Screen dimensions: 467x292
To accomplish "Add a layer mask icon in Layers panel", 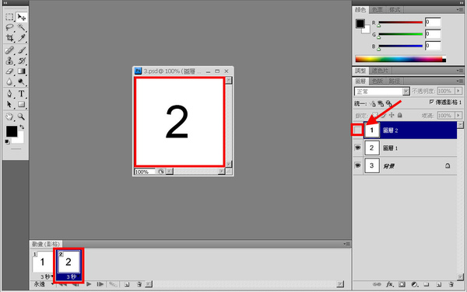I will coord(402,284).
